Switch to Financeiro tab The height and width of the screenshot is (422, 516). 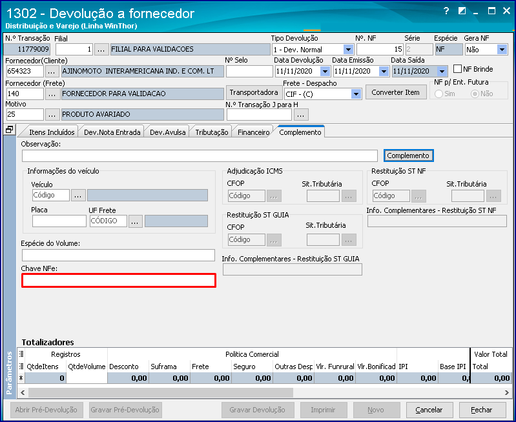pos(254,132)
